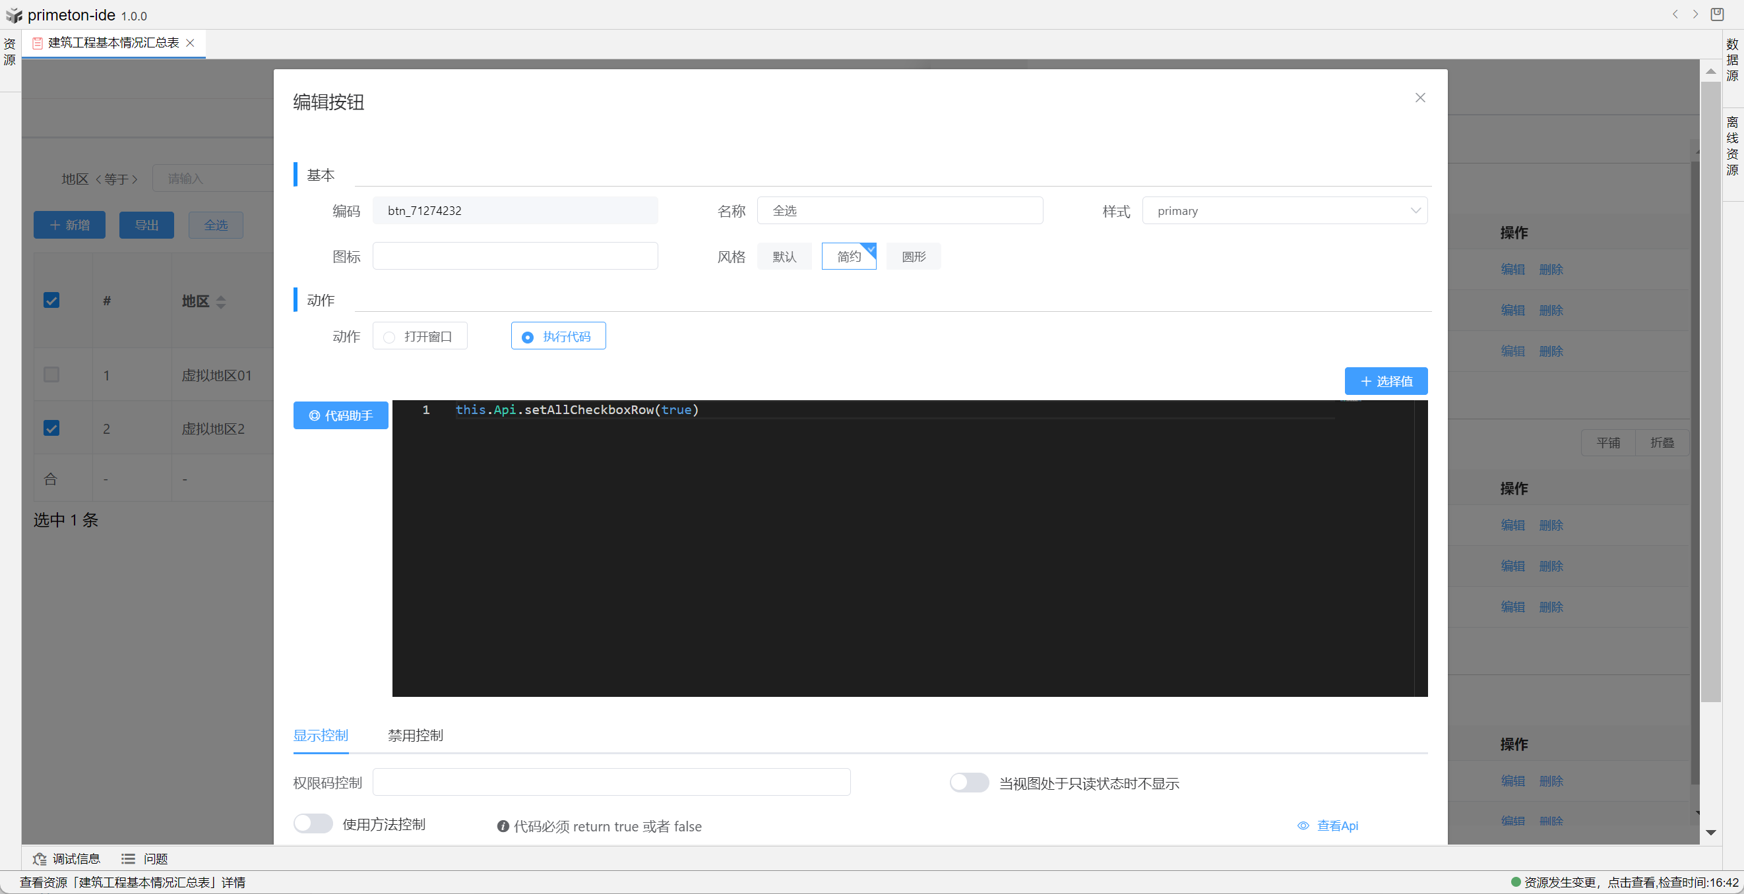Click the 权限码控制 input field
The height and width of the screenshot is (894, 1744).
coord(611,783)
